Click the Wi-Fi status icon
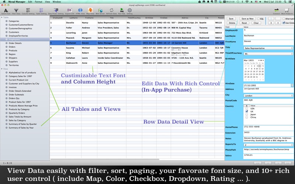 click(x=247, y=2)
